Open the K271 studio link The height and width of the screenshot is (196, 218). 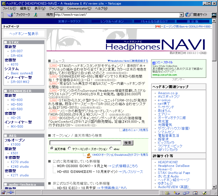[20, 175]
